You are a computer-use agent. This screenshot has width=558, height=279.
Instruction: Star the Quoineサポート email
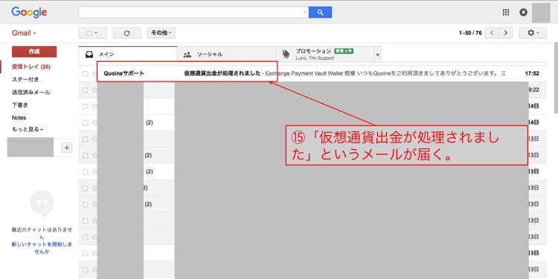[94, 74]
